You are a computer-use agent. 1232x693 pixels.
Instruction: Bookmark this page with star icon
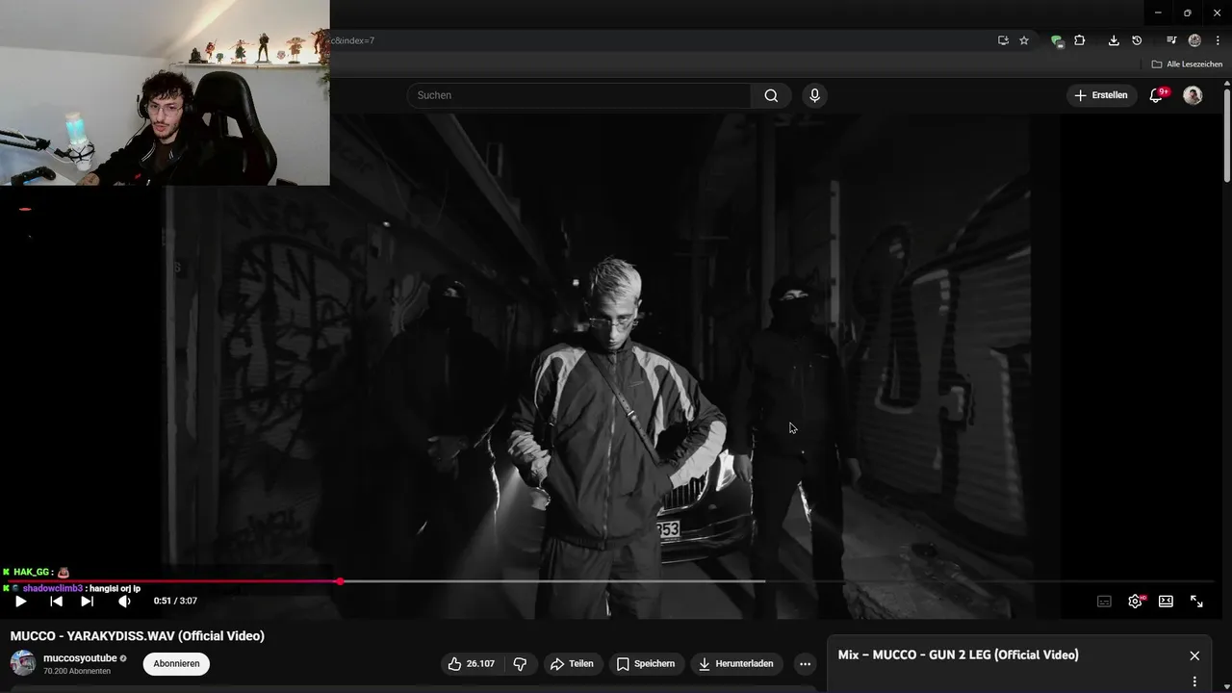click(1024, 40)
